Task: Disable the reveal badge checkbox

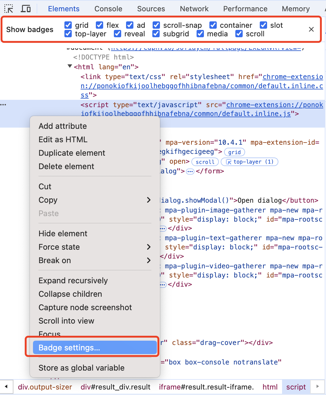Action: point(118,34)
